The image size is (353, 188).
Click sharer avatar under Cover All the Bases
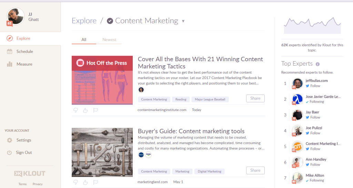tap(141, 90)
